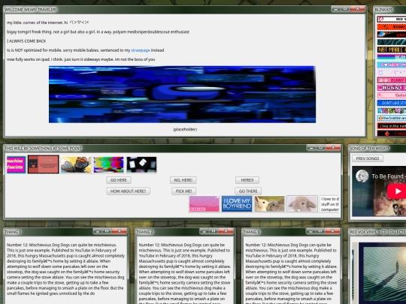Click the single lop-eared bunny stamp
The height and width of the screenshot is (304, 406).
pyautogui.click(x=302, y=204)
